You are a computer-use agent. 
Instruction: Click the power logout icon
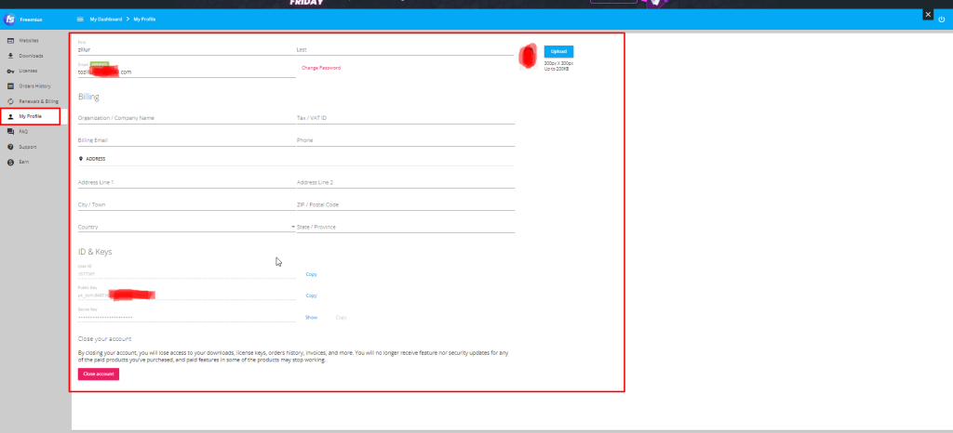click(x=942, y=20)
